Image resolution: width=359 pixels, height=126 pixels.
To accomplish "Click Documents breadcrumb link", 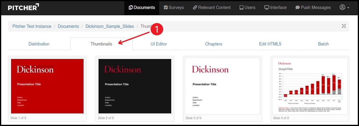I will tap(68, 26).
